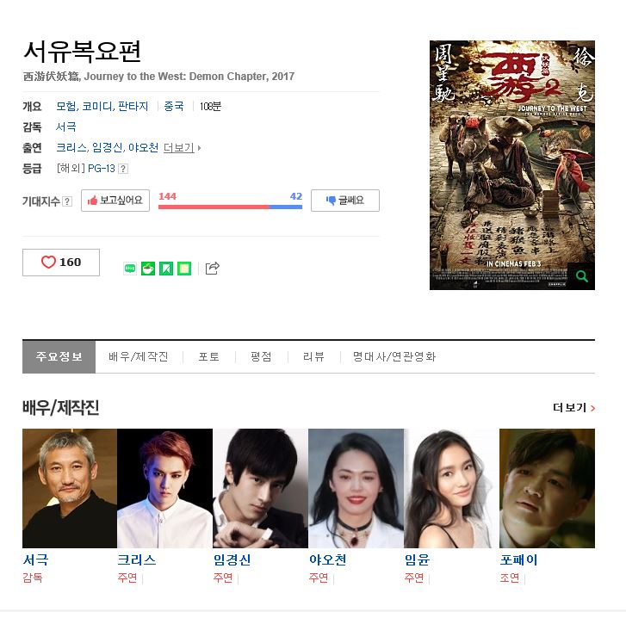Expand cast list with 더보기 arrow
This screenshot has width=626, height=618.
click(x=182, y=148)
